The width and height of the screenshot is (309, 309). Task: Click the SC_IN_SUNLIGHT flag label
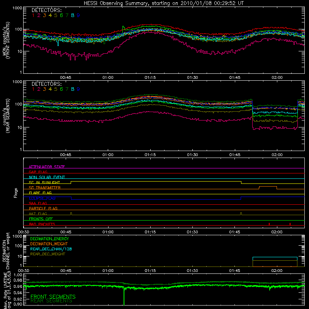(44, 182)
